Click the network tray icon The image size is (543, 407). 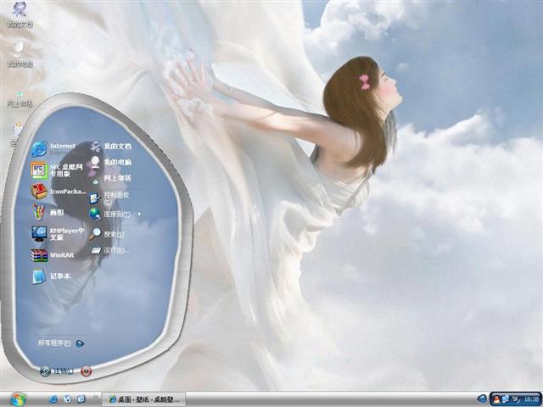pyautogui.click(x=506, y=399)
